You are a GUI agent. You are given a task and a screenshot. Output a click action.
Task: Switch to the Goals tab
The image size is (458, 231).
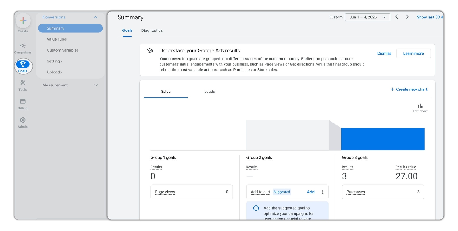(x=127, y=30)
